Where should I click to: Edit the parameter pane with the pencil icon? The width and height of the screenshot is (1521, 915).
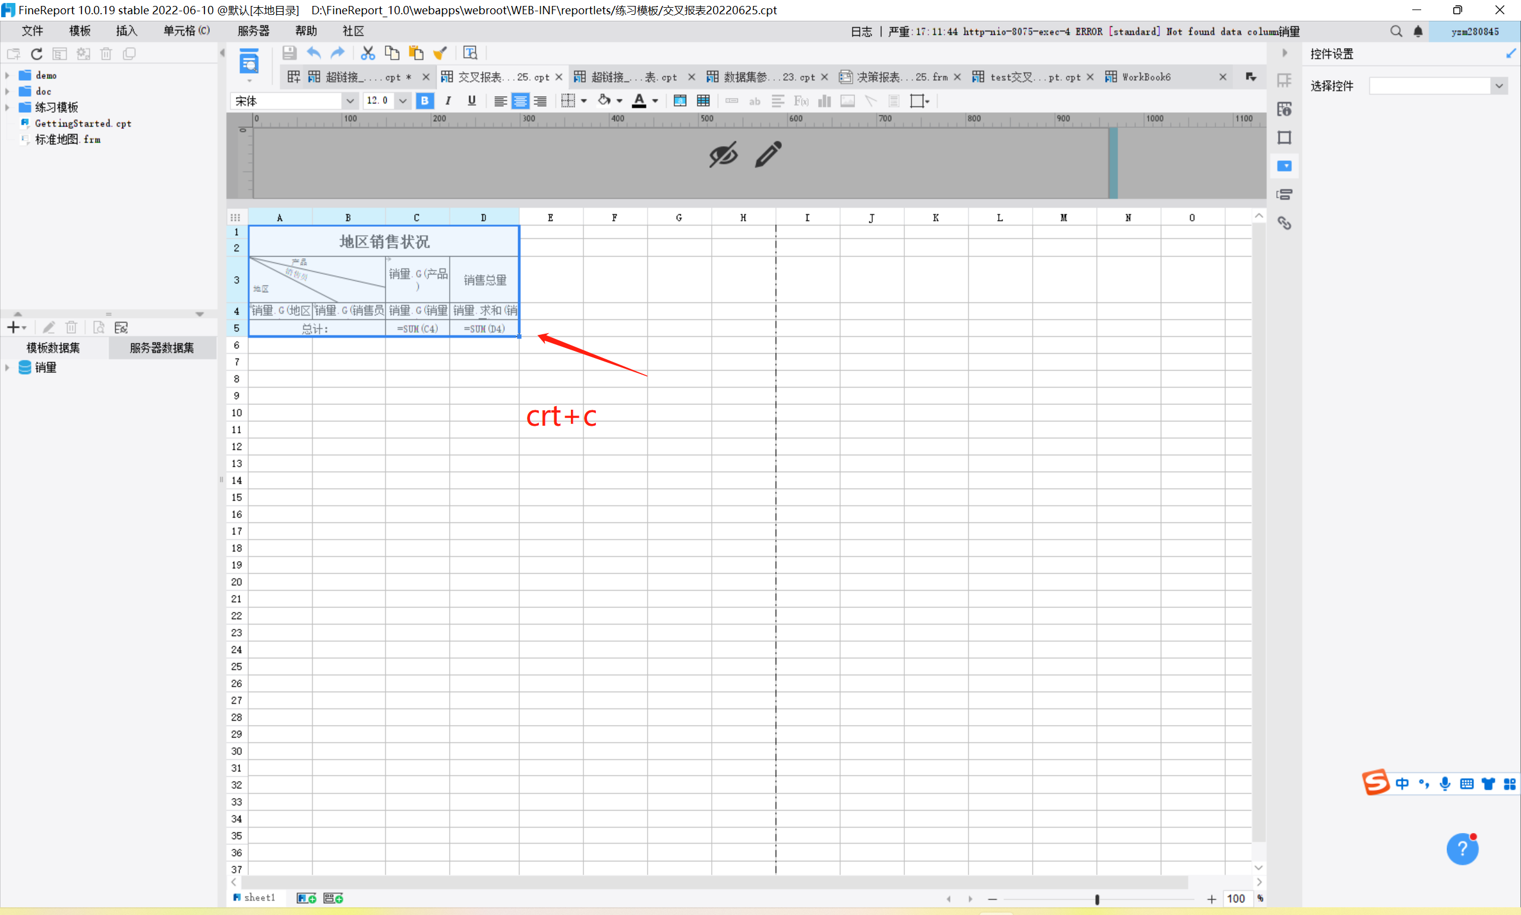pos(768,154)
